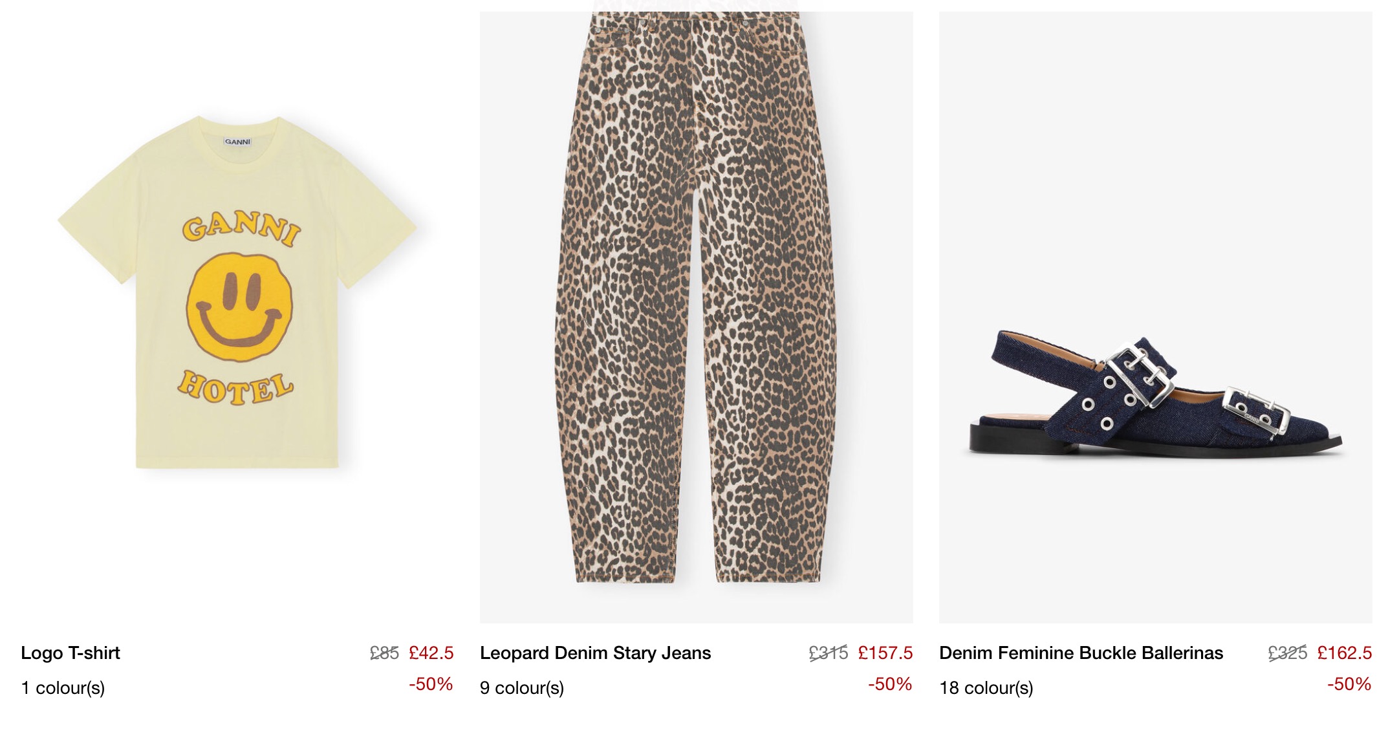
Task: Show the 9 colour(s) options for jeans
Action: coord(522,688)
